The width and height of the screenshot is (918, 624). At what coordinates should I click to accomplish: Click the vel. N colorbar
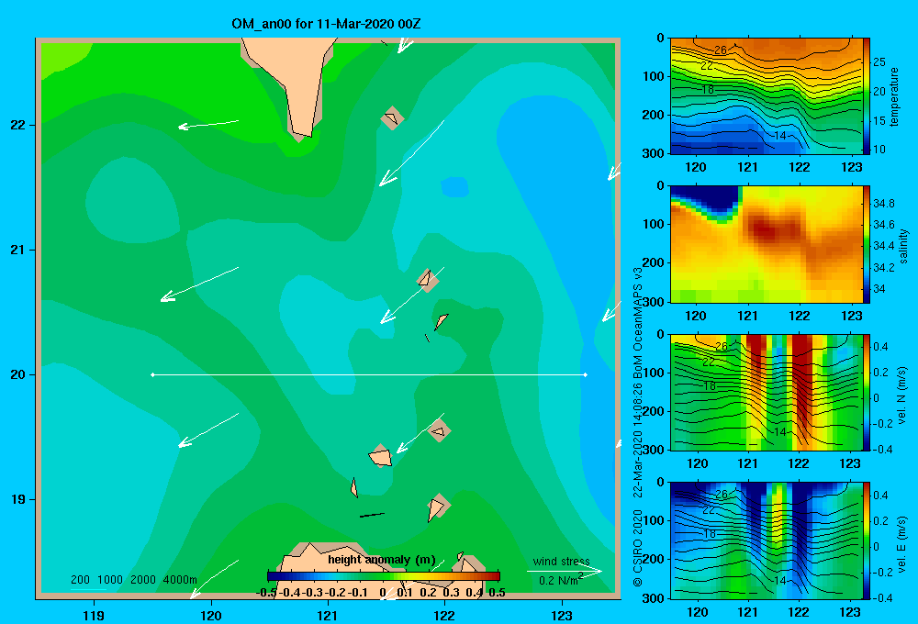click(x=867, y=392)
